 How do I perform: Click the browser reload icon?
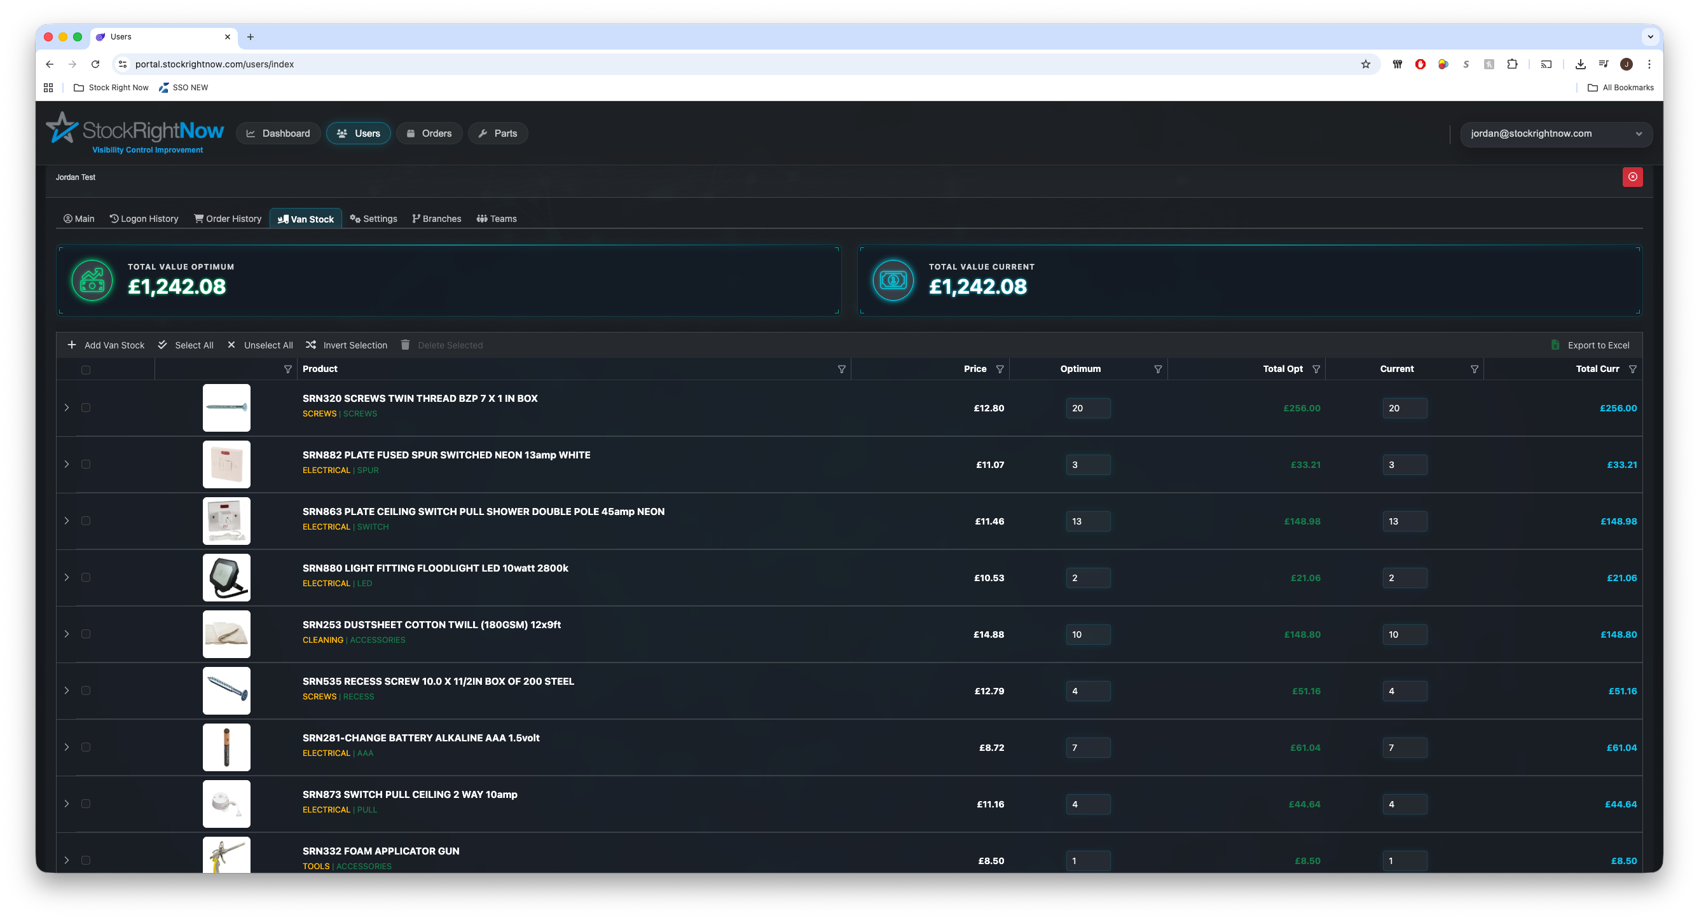(95, 64)
